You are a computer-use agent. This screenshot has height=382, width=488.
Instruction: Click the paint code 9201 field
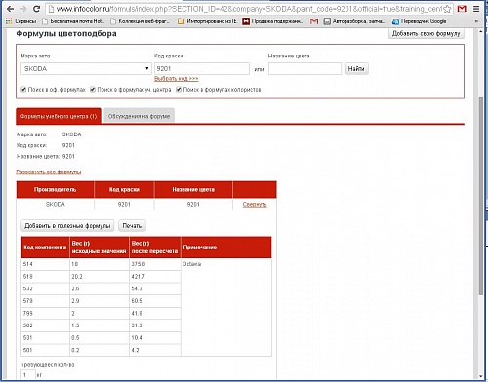[202, 68]
